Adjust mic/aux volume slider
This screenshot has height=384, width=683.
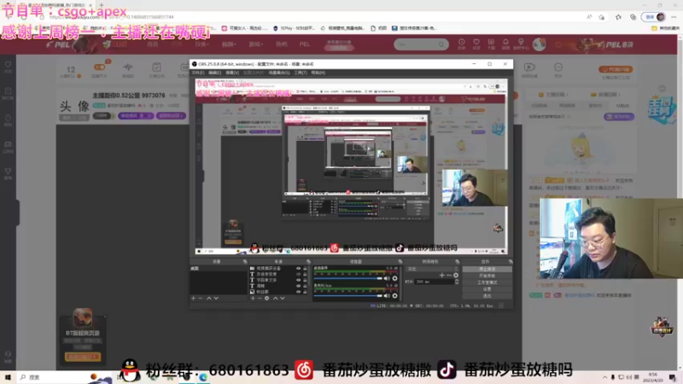tap(347, 295)
